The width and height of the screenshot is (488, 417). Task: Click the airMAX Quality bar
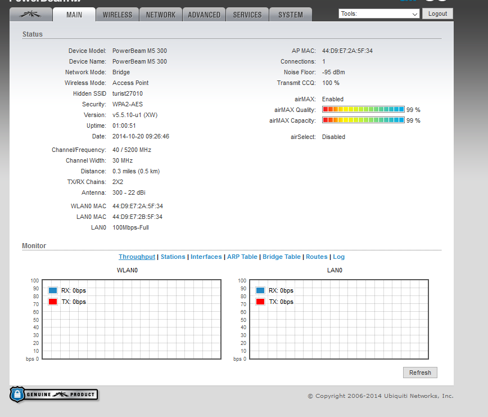[363, 109]
